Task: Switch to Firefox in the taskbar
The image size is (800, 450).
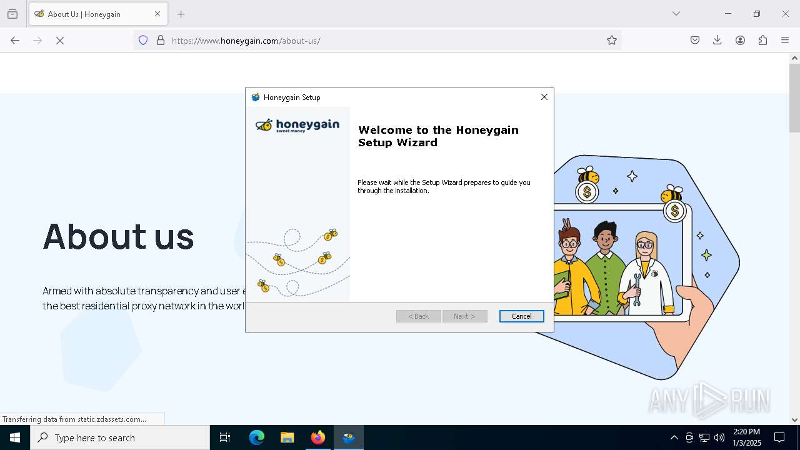Action: pyautogui.click(x=318, y=437)
